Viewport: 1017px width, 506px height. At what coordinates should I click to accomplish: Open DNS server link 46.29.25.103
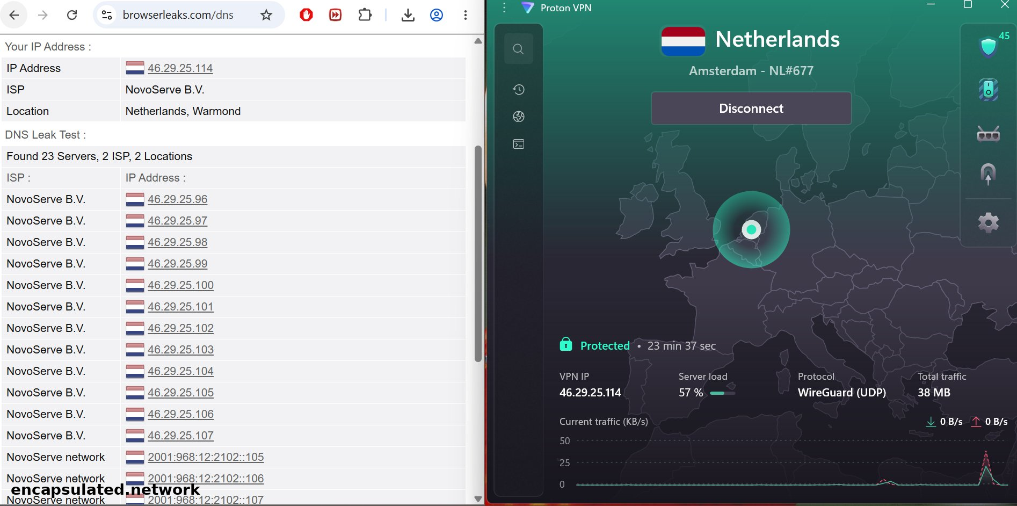coord(181,350)
